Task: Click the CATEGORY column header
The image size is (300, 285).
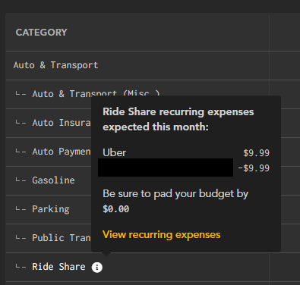Action: coord(42,33)
